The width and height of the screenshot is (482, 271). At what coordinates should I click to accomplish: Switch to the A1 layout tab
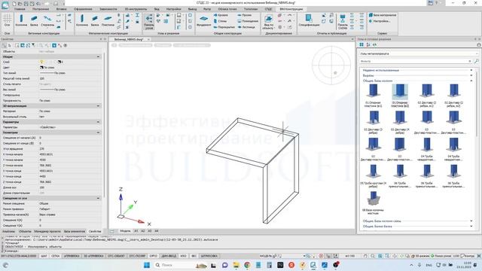tap(136, 231)
